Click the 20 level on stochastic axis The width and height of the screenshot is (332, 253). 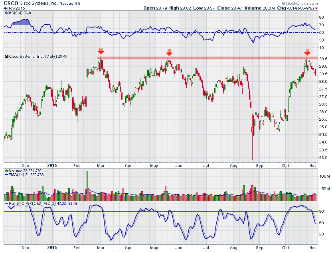click(x=321, y=234)
